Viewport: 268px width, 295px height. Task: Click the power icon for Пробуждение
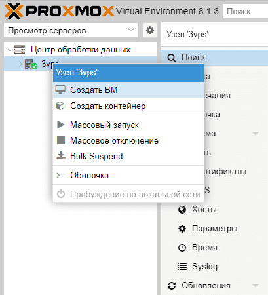point(61,194)
